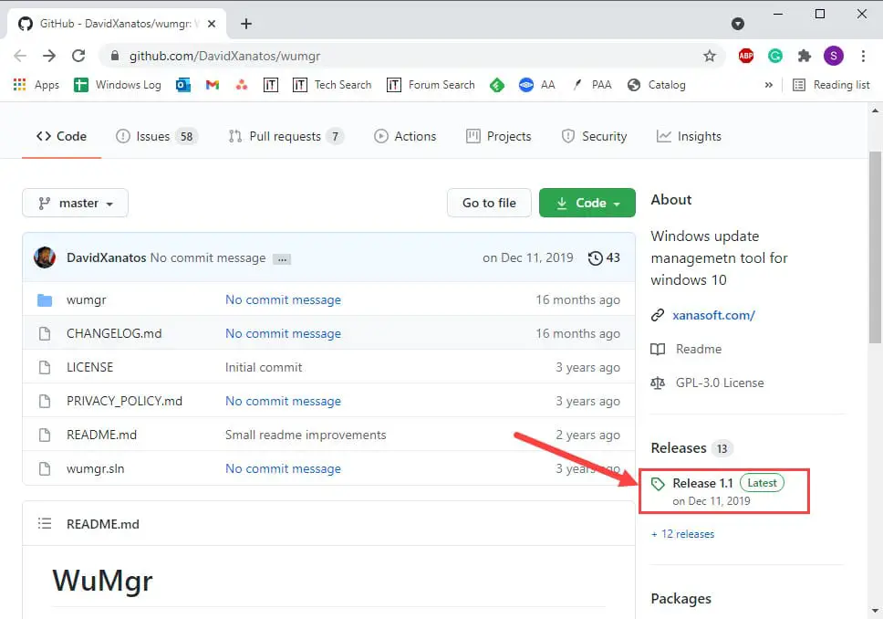Open the Small readme improvements commit
The height and width of the screenshot is (619, 883).
[x=306, y=435]
